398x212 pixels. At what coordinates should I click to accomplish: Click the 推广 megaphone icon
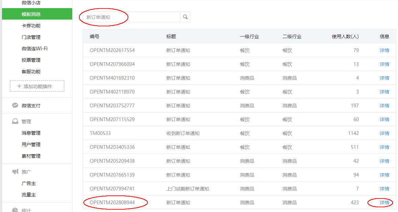pos(15,172)
